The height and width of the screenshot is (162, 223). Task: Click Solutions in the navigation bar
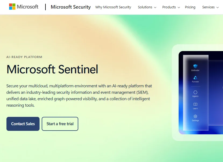[145, 7]
